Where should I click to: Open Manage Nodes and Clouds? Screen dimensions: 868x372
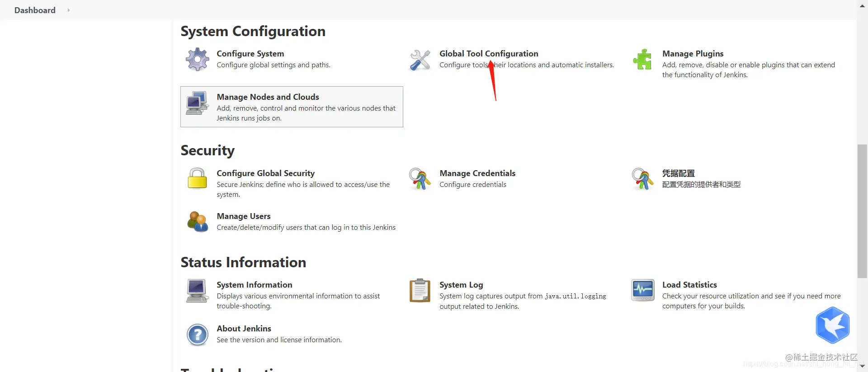268,97
